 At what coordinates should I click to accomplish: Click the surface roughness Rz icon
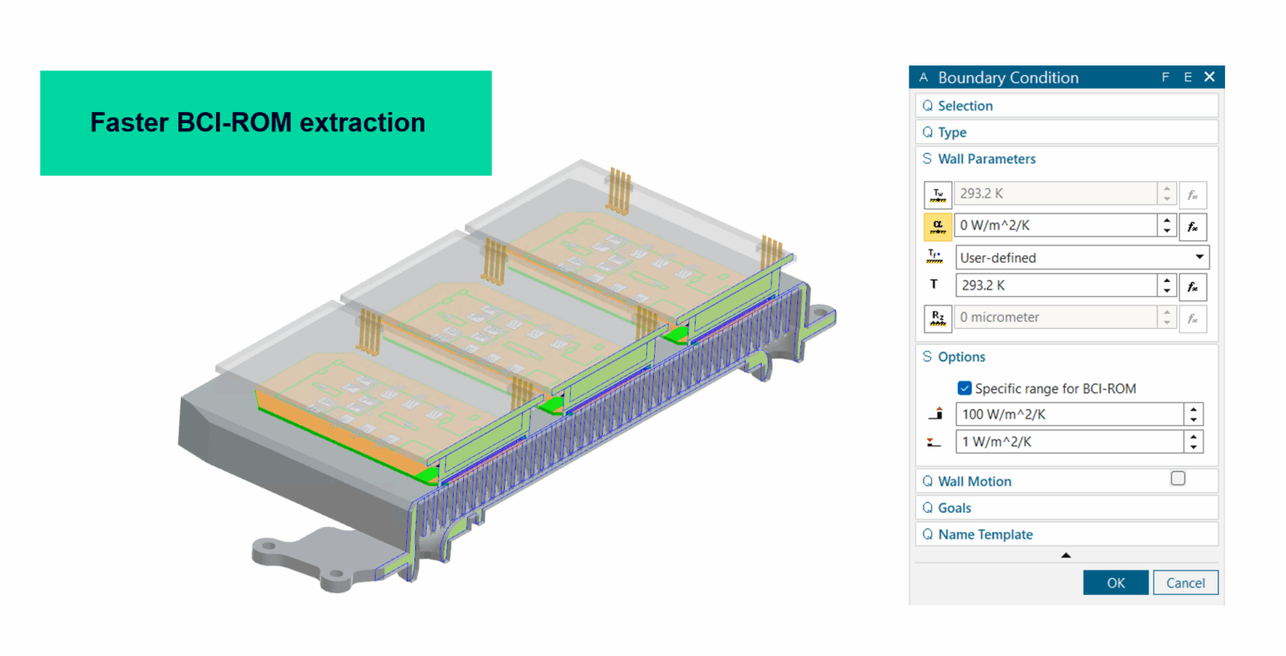tap(937, 318)
